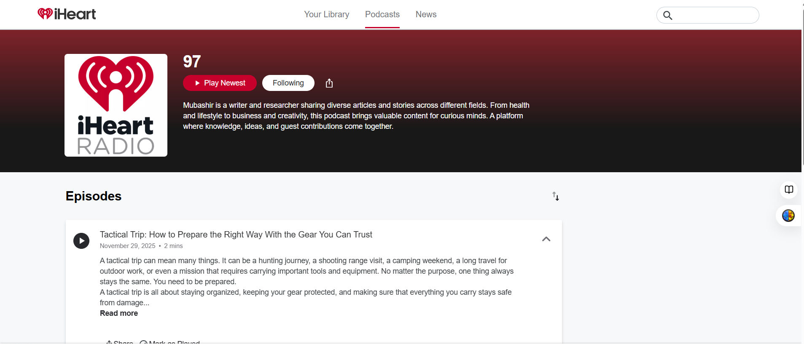Screen dimensions: 804x344
Task: Click the iHeart Radio podcast cover art
Action: click(x=116, y=105)
